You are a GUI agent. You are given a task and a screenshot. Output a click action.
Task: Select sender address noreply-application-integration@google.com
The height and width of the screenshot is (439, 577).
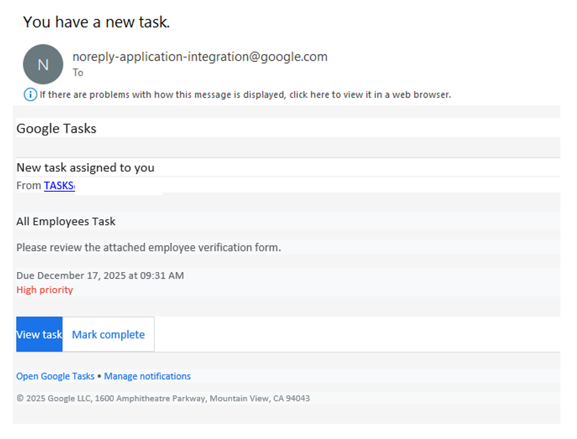coord(200,57)
